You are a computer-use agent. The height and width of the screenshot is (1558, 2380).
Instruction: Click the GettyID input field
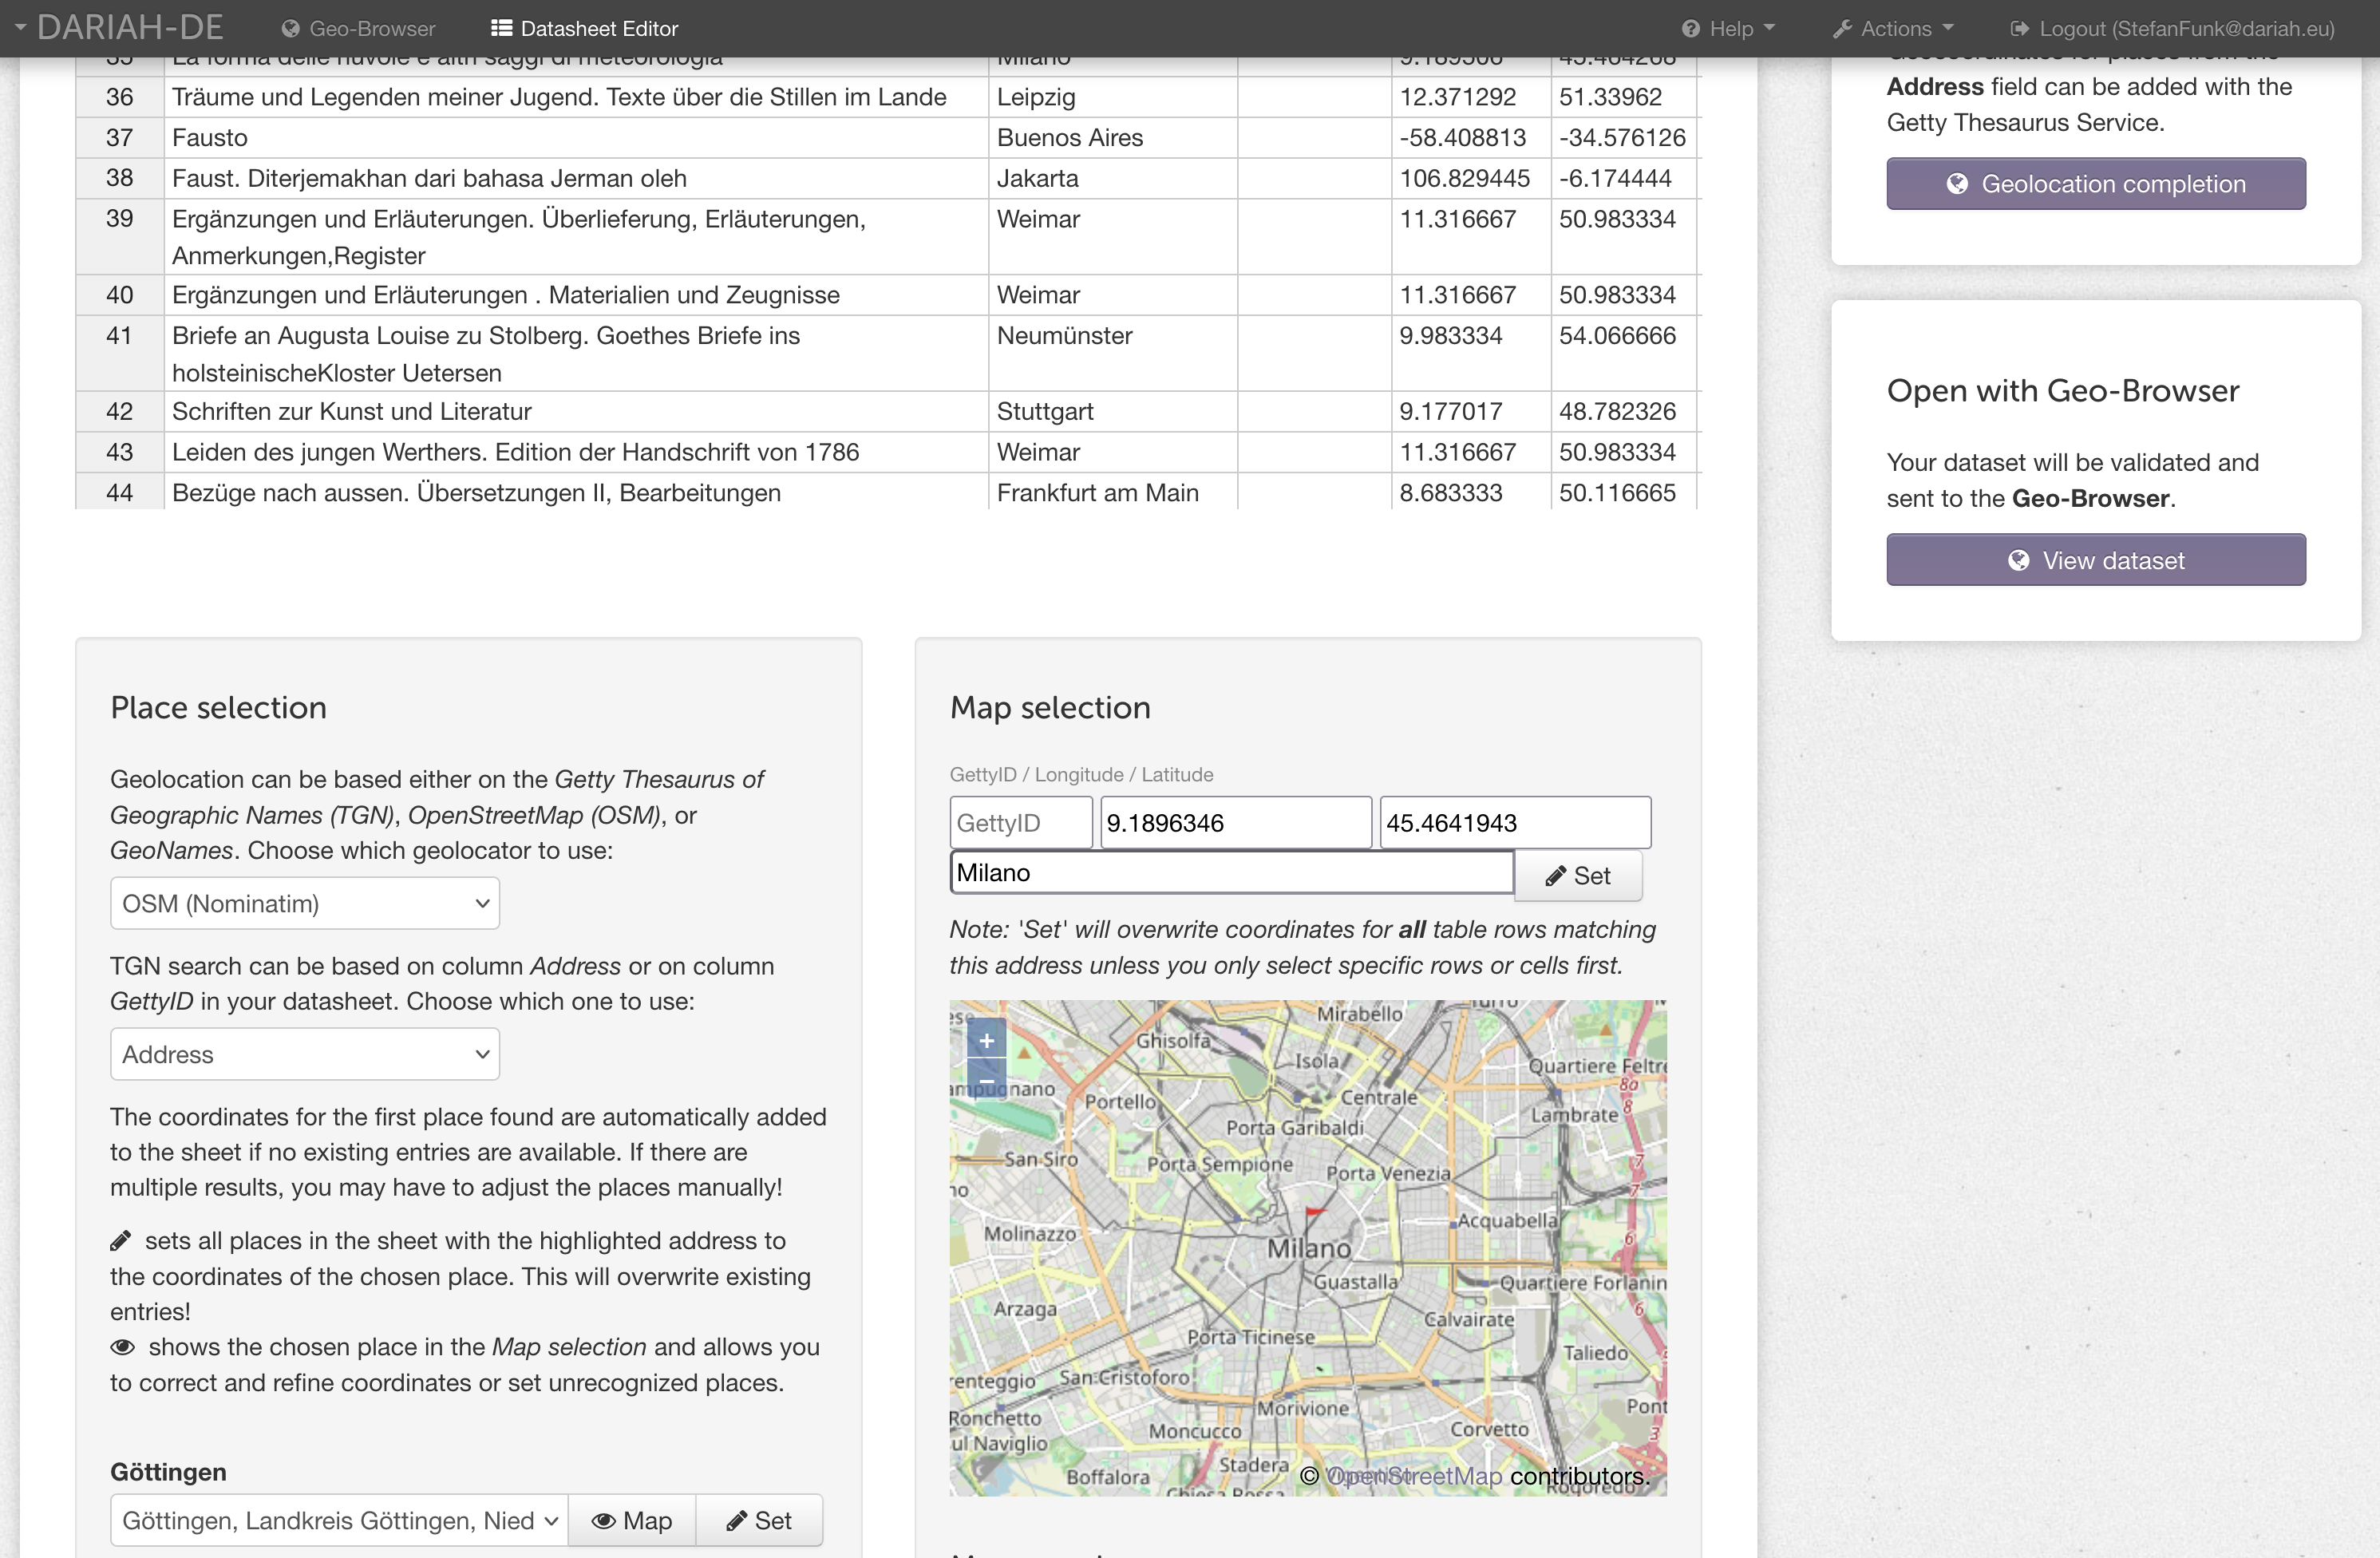pos(1020,822)
